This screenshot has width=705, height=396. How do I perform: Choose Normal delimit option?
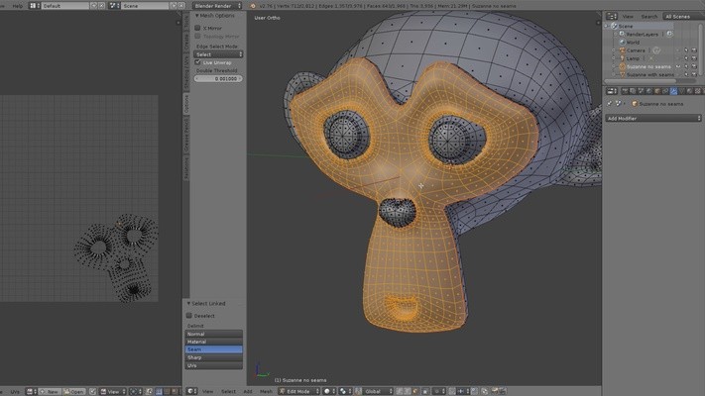(x=214, y=334)
